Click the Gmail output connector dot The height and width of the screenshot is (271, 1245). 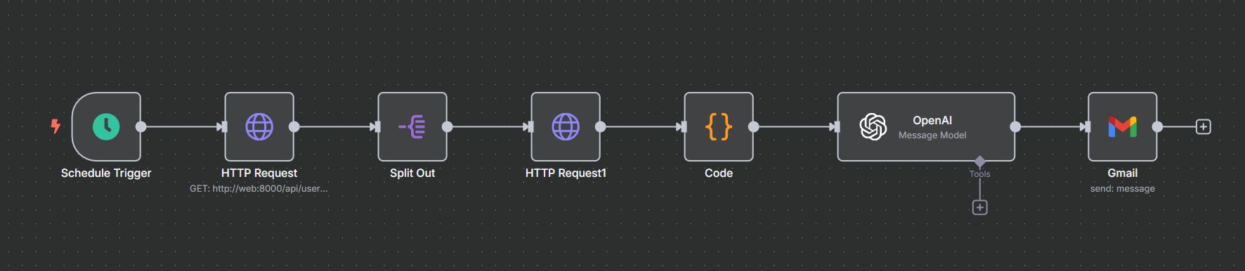[1158, 127]
